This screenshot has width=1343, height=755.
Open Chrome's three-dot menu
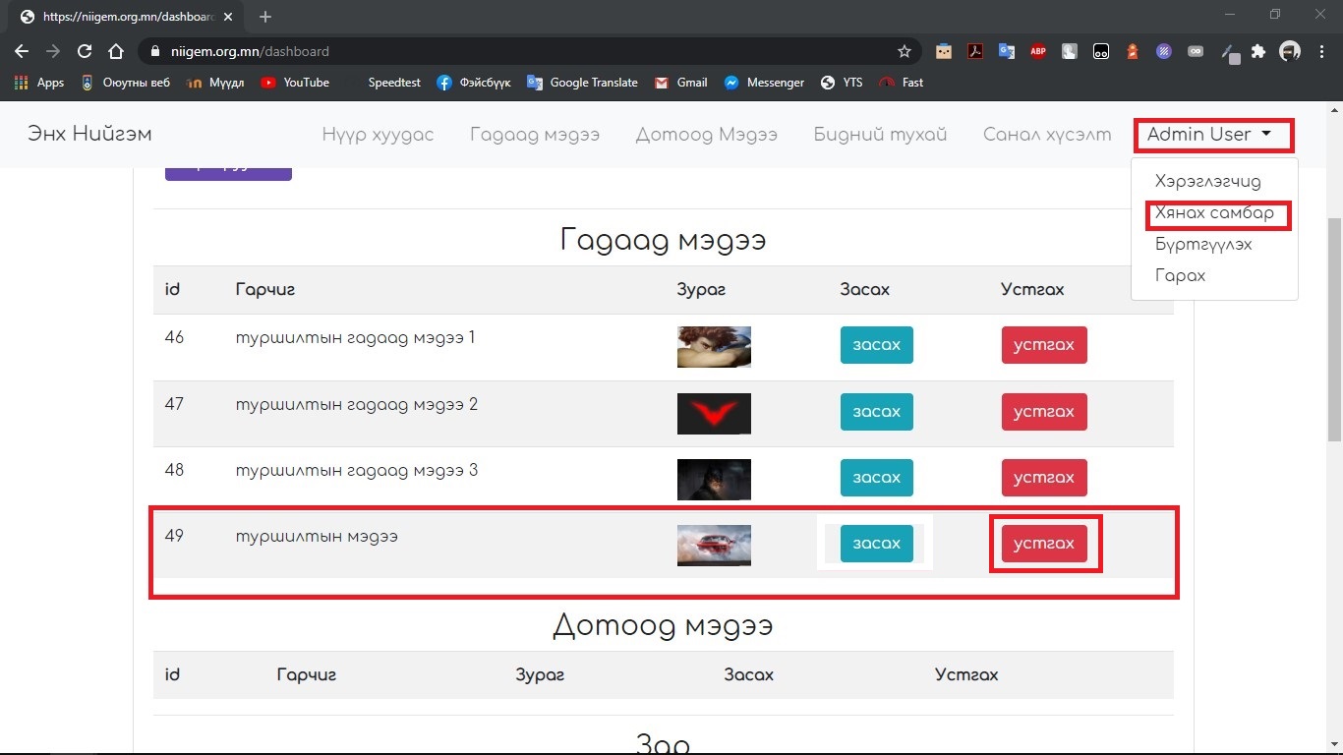(x=1321, y=51)
